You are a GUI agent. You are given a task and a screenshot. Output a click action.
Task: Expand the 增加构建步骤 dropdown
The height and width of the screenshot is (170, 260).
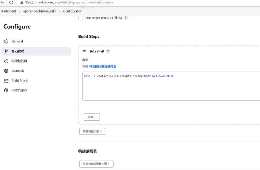tap(92, 131)
